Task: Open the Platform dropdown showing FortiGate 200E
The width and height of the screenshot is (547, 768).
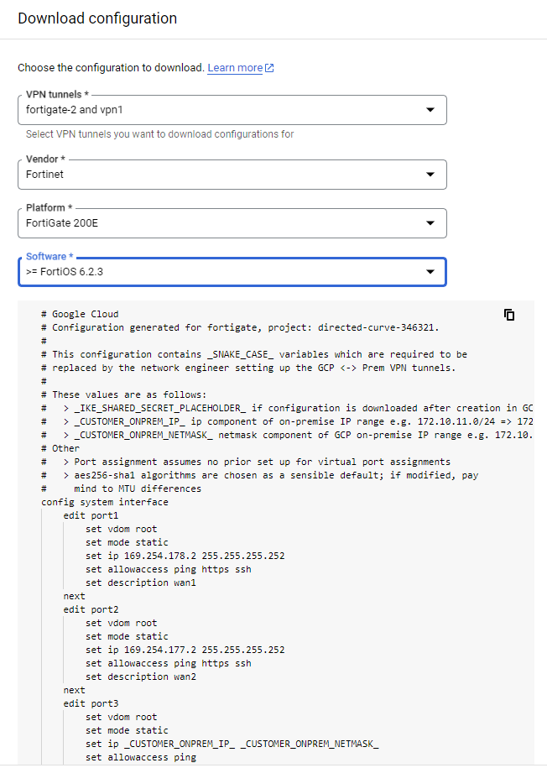Action: tap(430, 223)
